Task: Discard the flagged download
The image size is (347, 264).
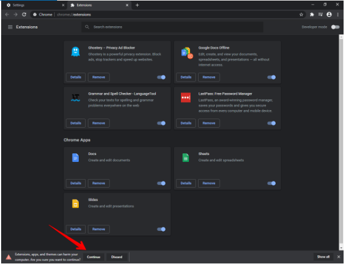Action: point(116,257)
